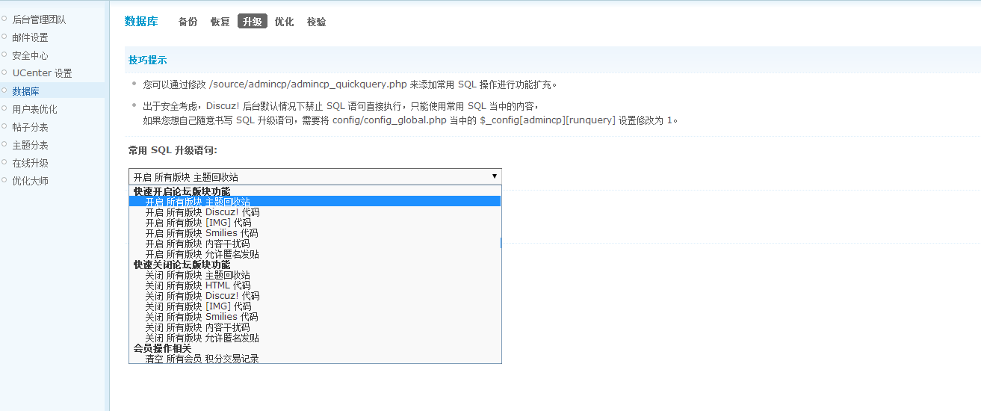Click the 快速关闭论坛版块功能 group header
This screenshot has height=411, width=981.
coord(182,265)
